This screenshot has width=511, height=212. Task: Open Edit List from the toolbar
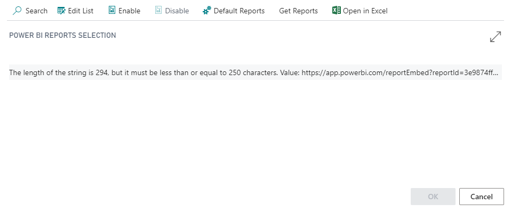coord(75,11)
